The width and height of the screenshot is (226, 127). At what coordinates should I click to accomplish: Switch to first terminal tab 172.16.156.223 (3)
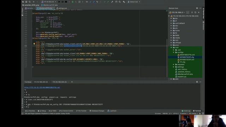click(41, 82)
